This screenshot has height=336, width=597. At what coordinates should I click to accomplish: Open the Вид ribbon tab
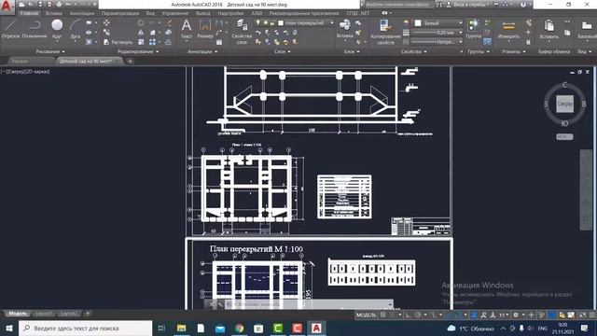150,13
